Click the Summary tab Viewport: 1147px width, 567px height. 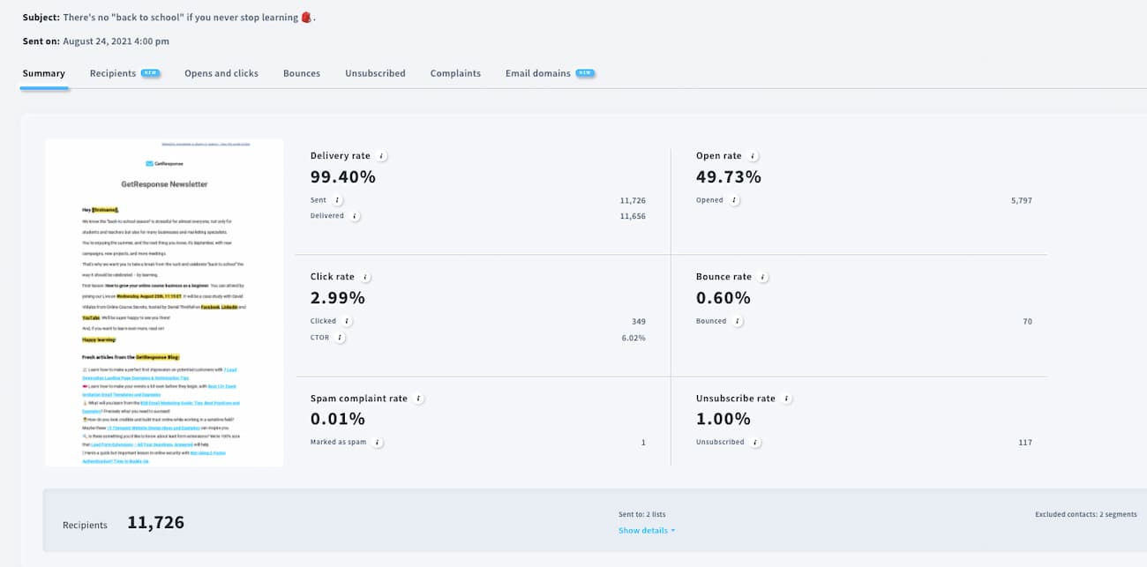click(44, 73)
